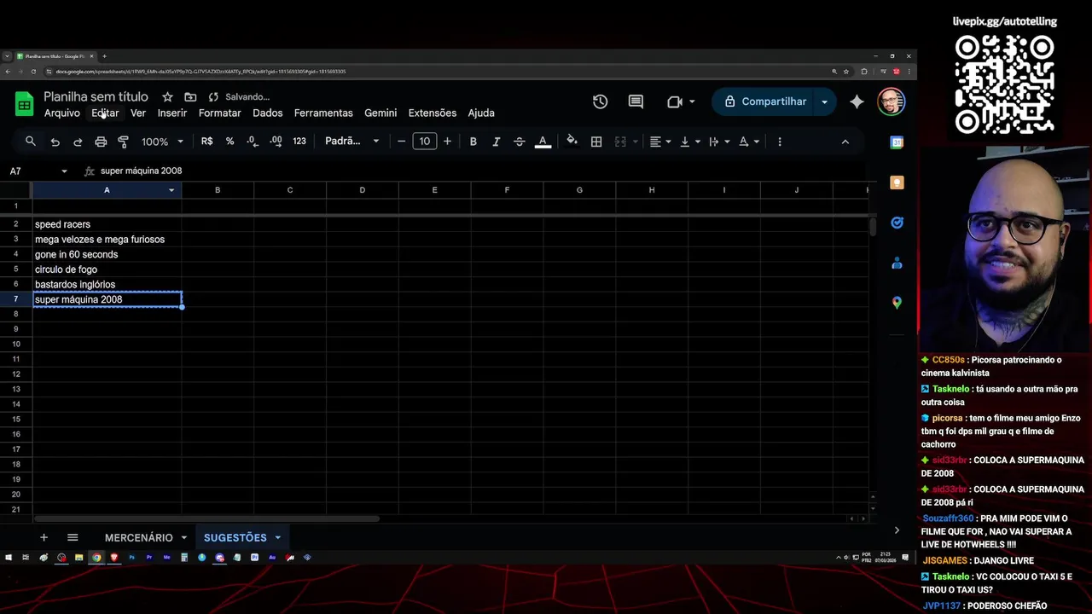Click the formula bar text
The height and width of the screenshot is (614, 1092).
141,171
